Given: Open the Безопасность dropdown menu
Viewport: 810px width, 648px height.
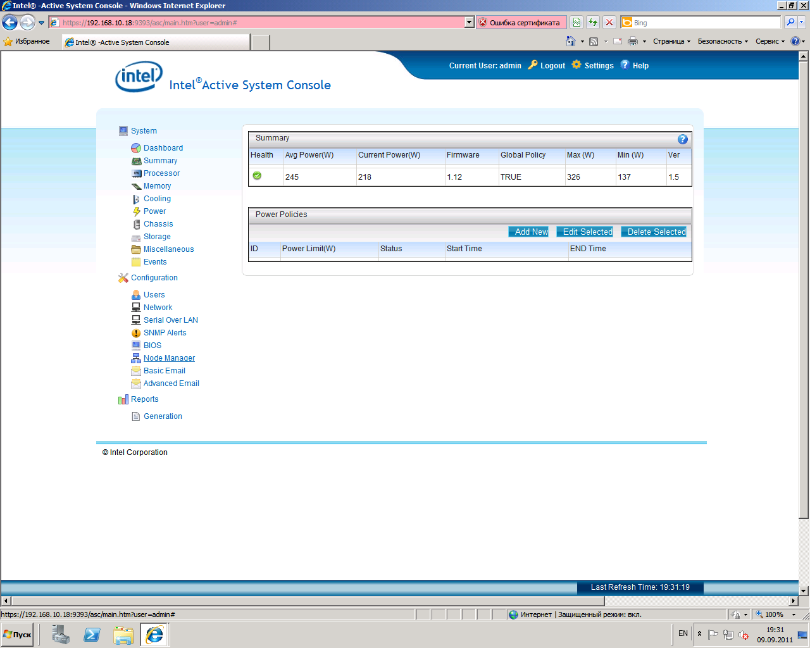Looking at the screenshot, I should pos(723,42).
